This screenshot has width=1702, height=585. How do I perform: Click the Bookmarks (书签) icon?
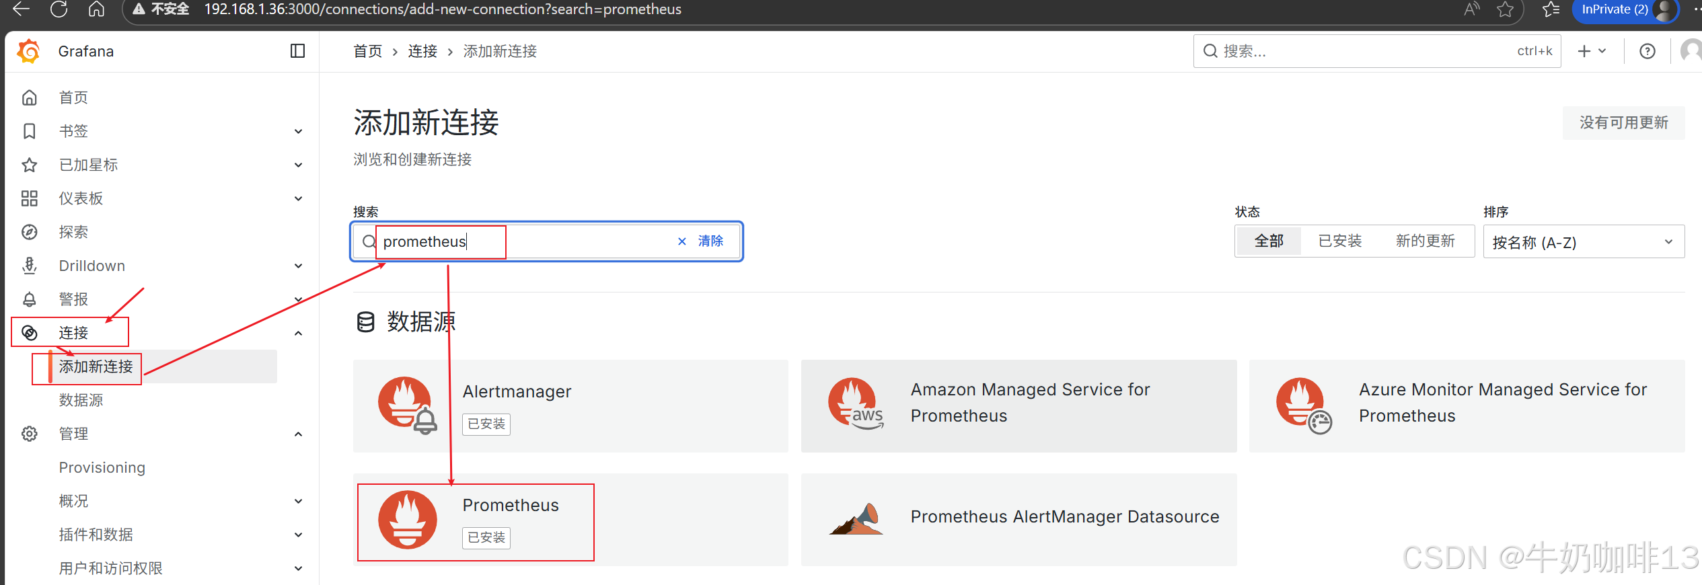click(x=30, y=131)
